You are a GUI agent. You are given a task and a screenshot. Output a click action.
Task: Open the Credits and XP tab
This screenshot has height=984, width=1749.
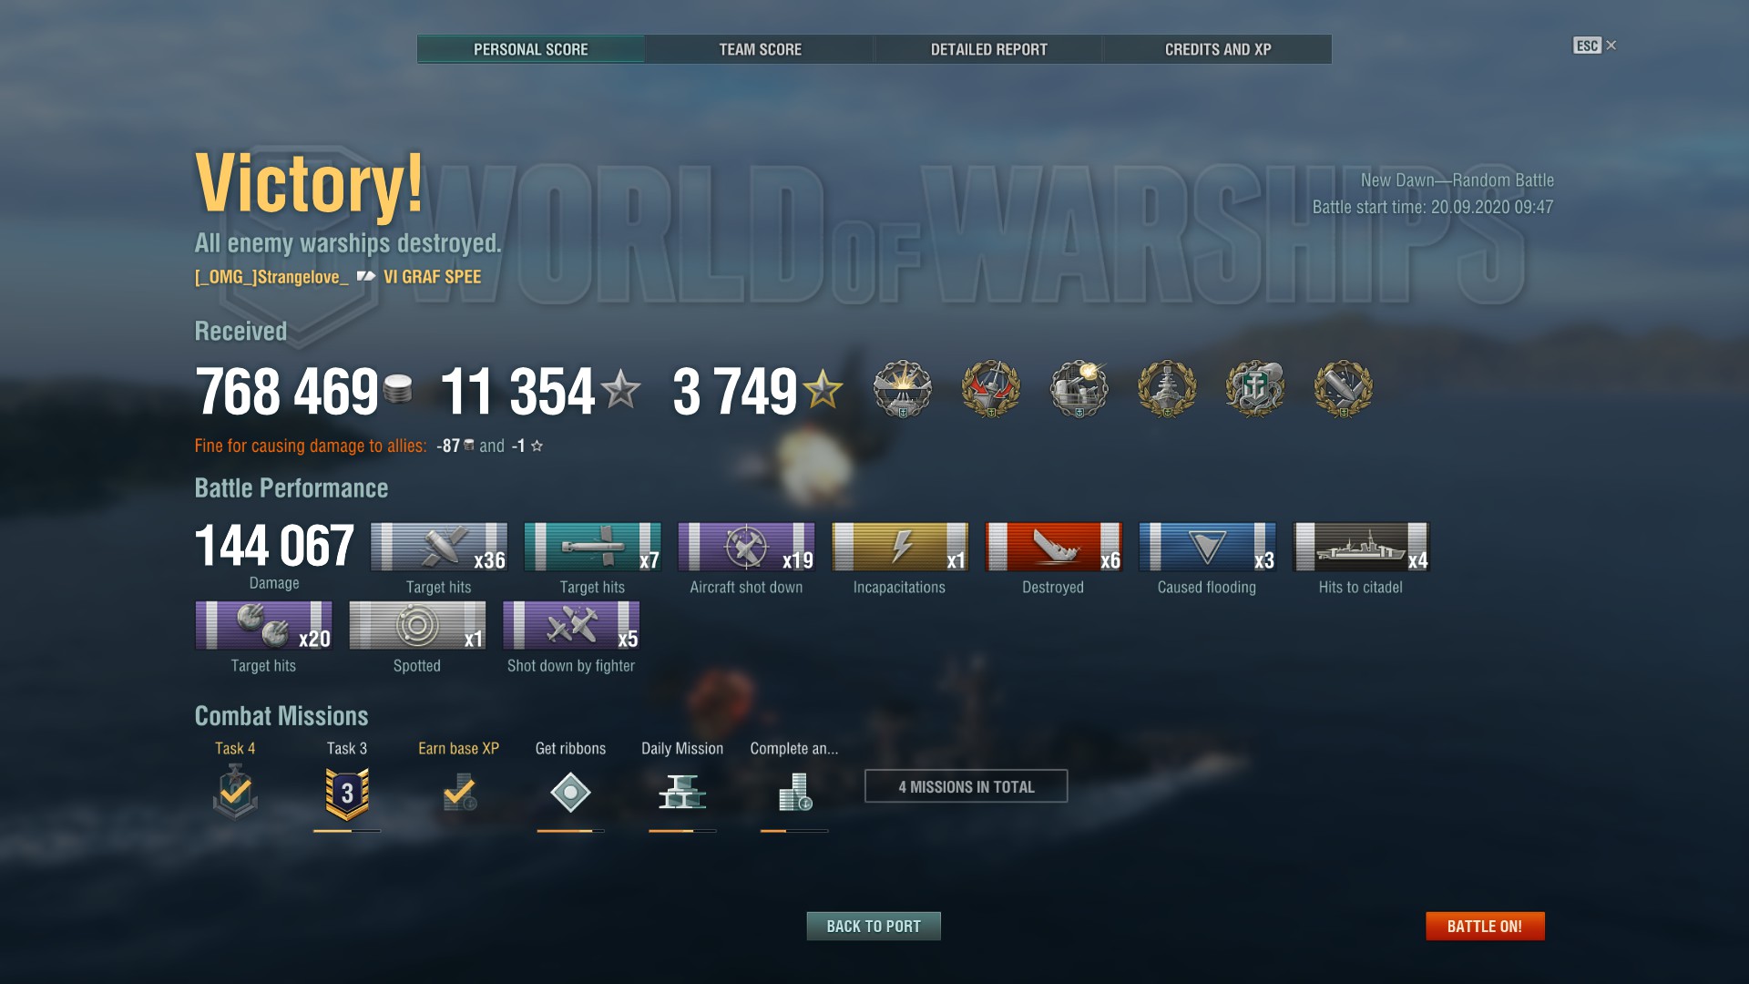point(1218,49)
